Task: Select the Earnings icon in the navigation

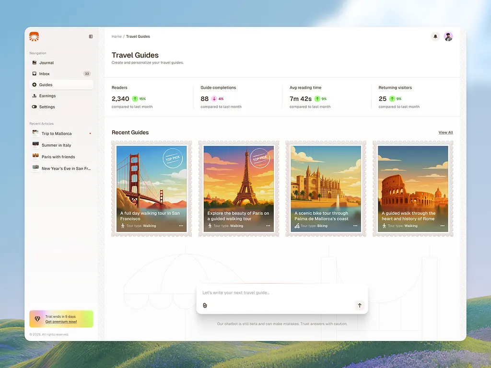Action: pos(35,96)
